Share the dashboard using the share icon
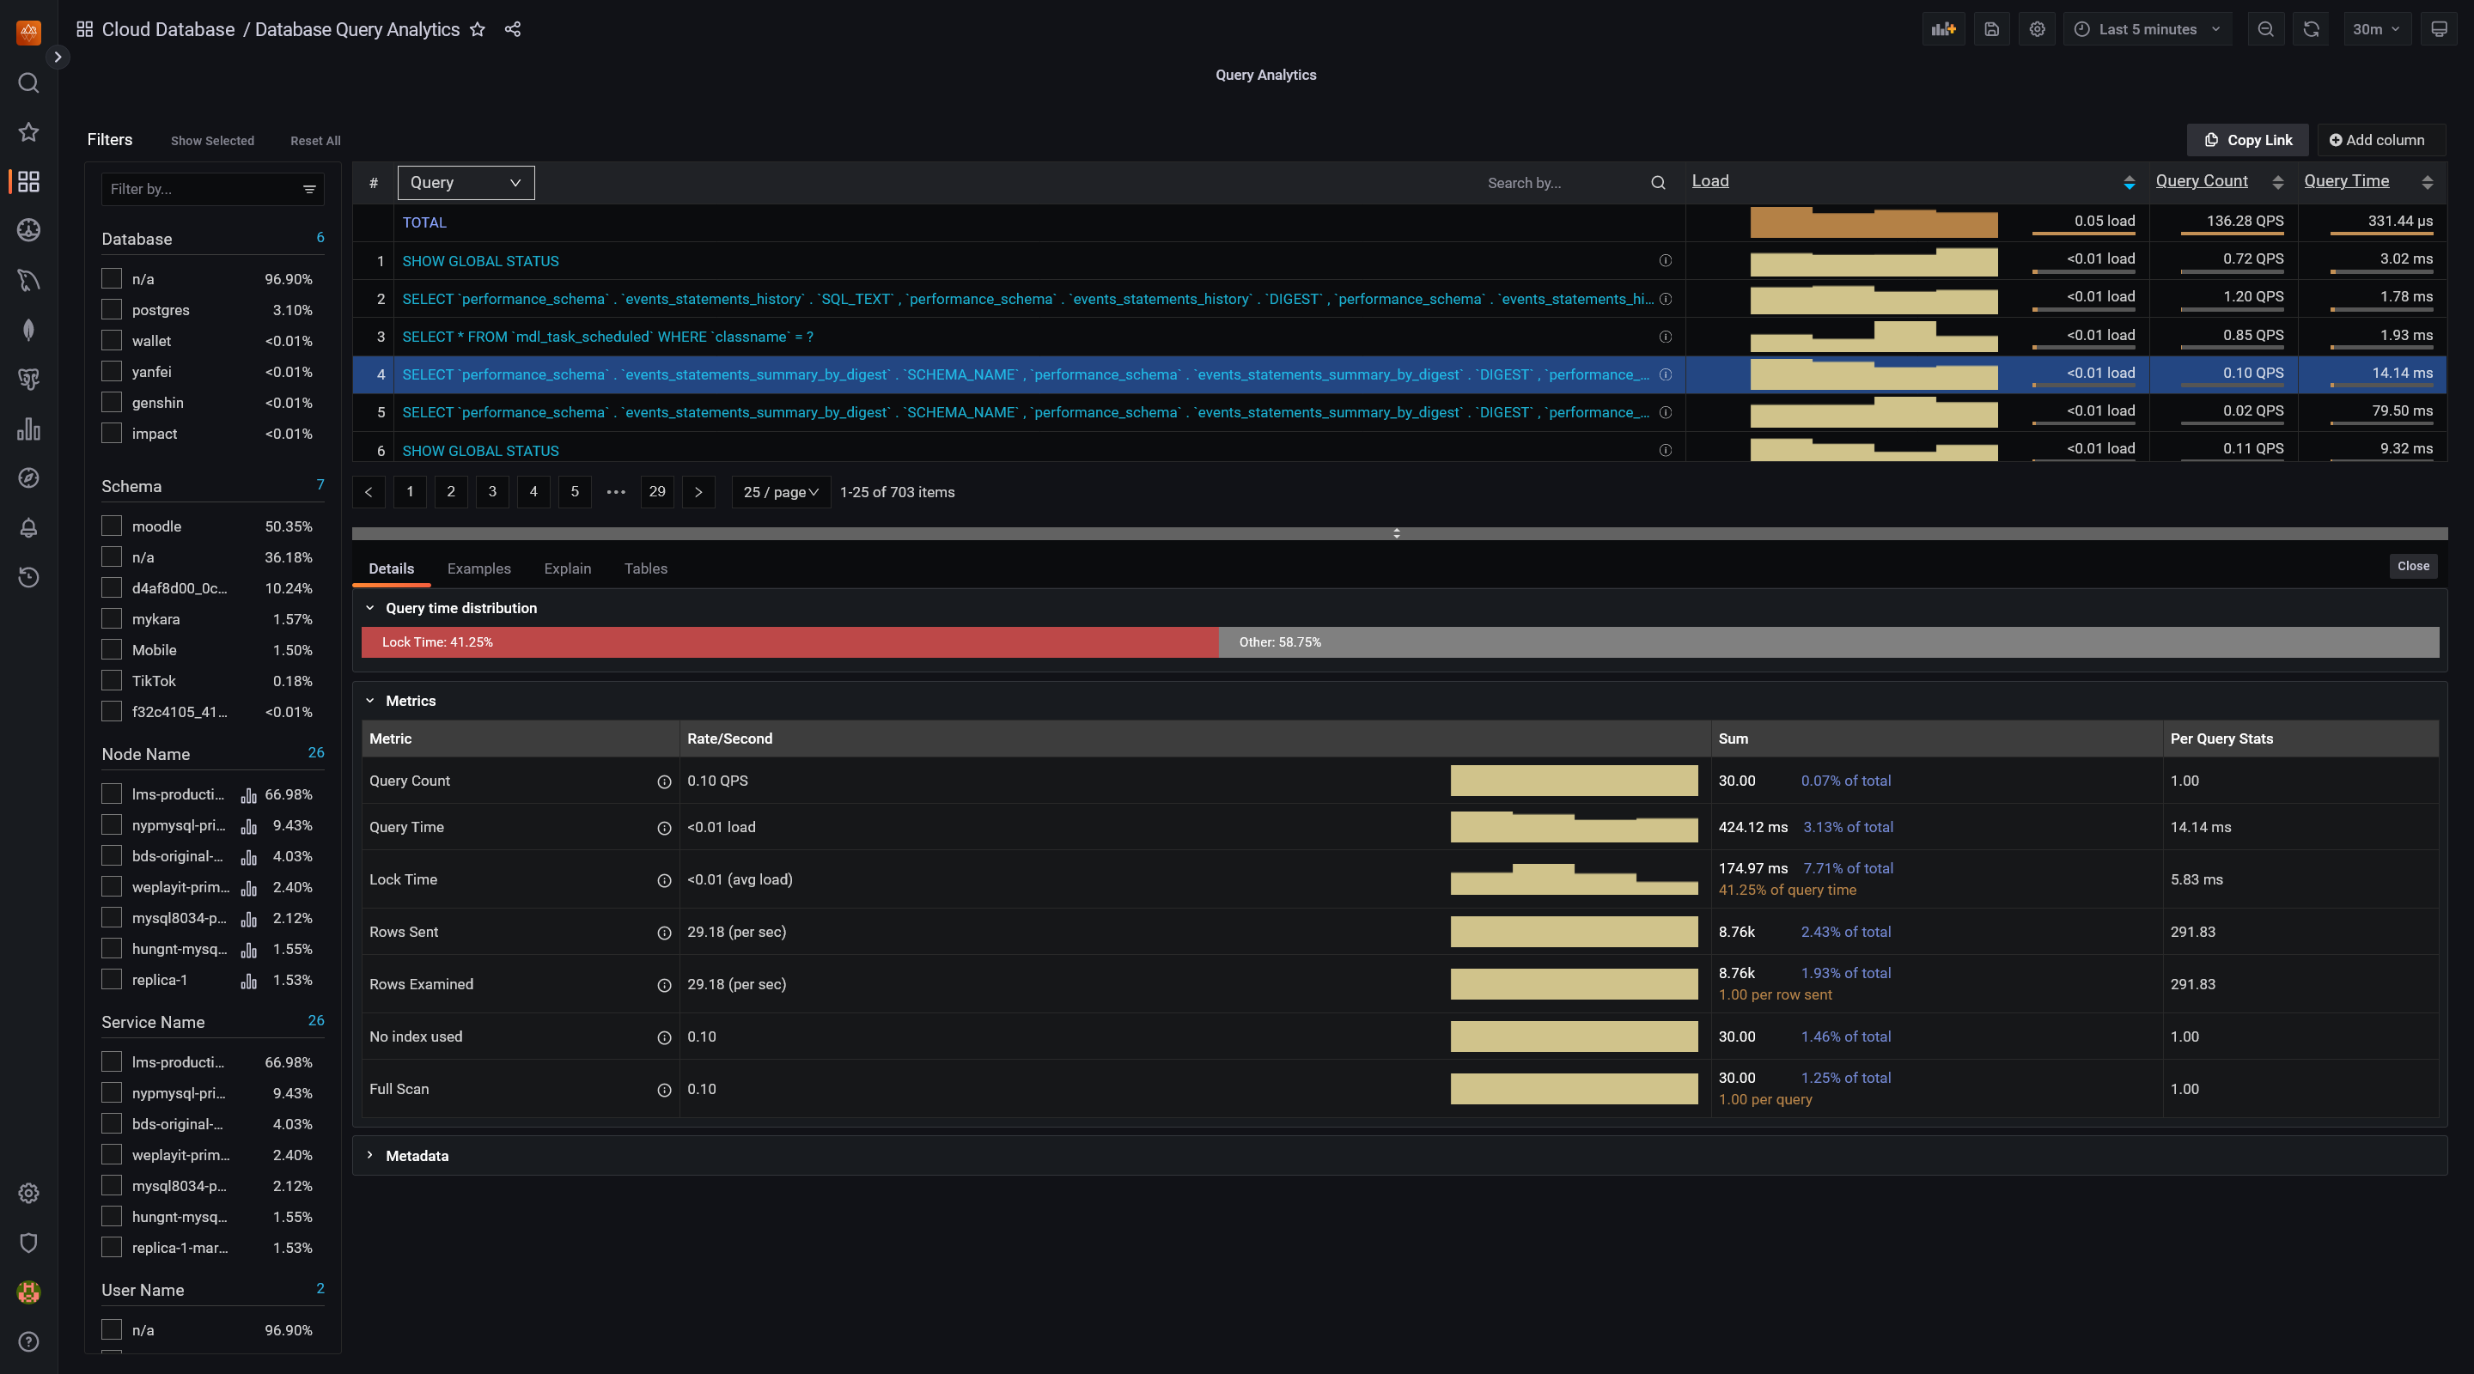This screenshot has width=2474, height=1374. click(x=513, y=30)
